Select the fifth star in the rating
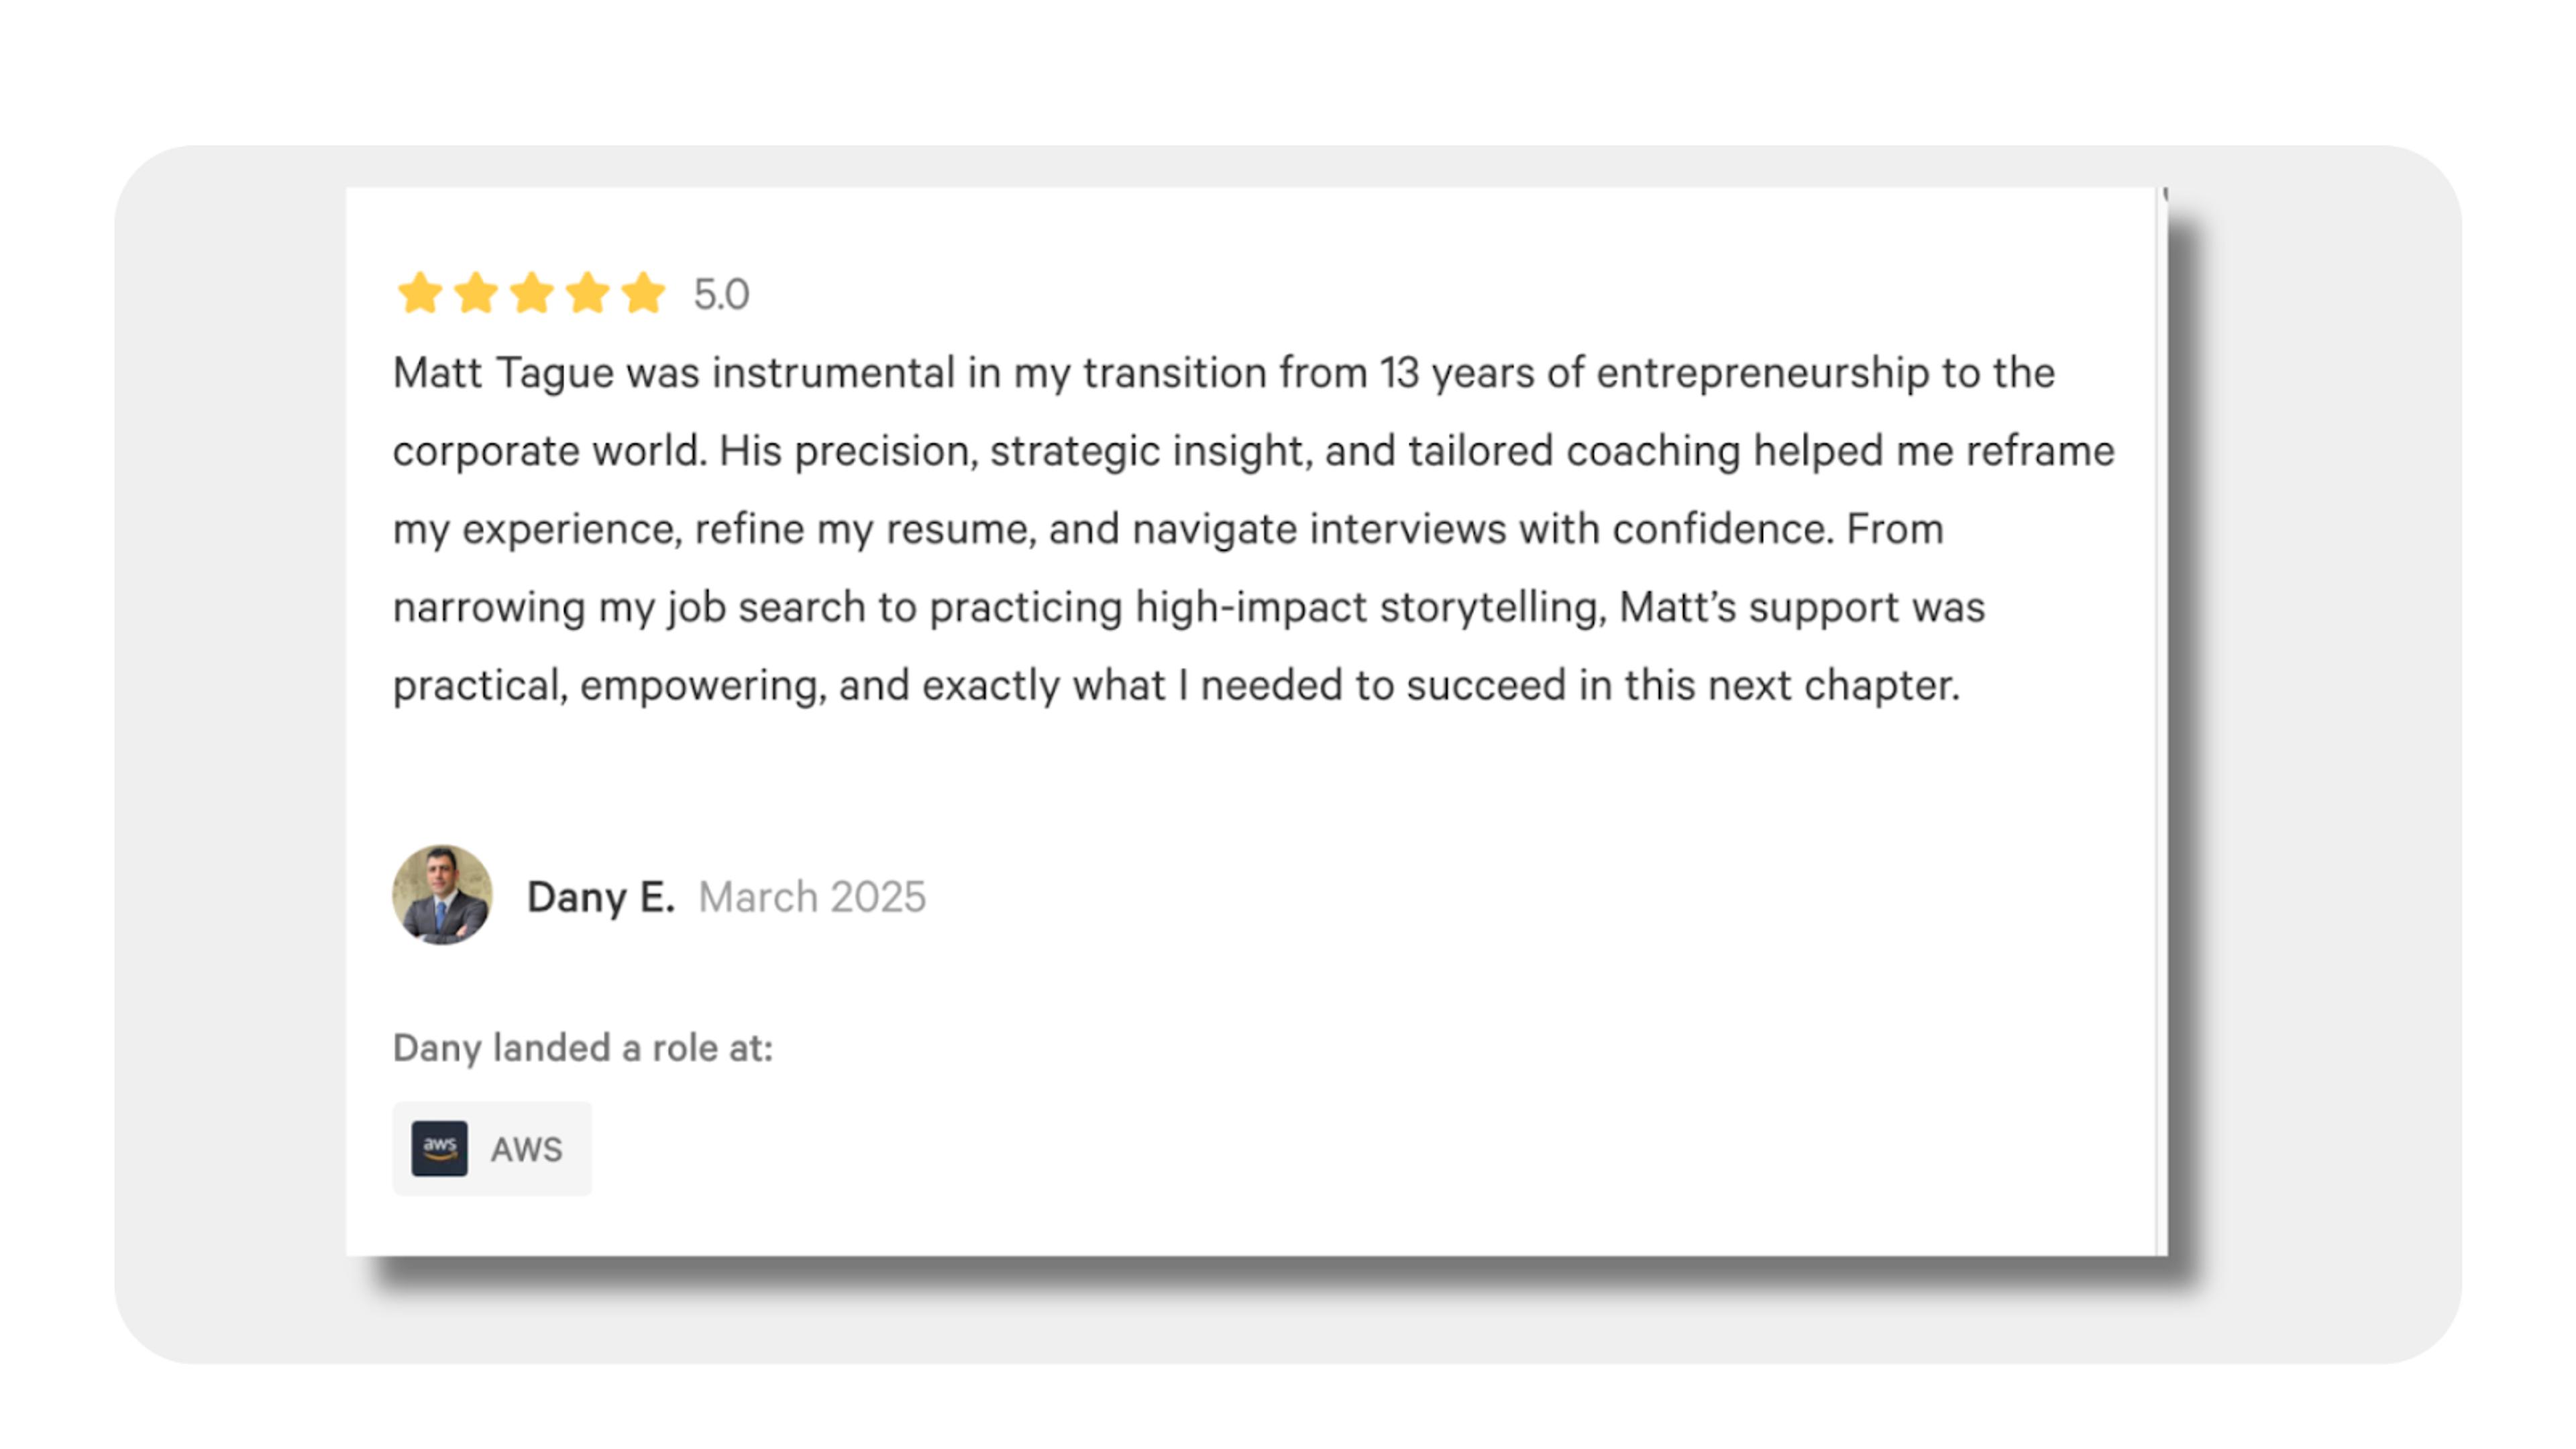This screenshot has width=2576, height=1449. 643,293
